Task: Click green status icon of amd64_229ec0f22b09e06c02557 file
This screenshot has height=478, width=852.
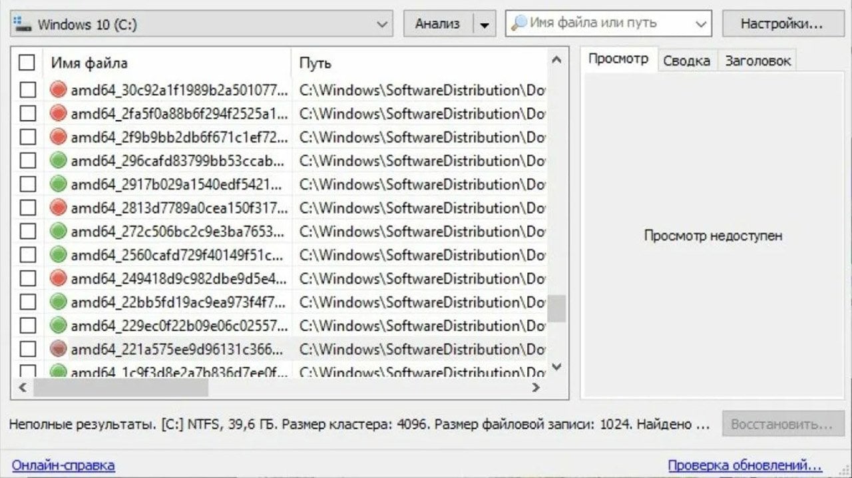Action: (x=59, y=326)
